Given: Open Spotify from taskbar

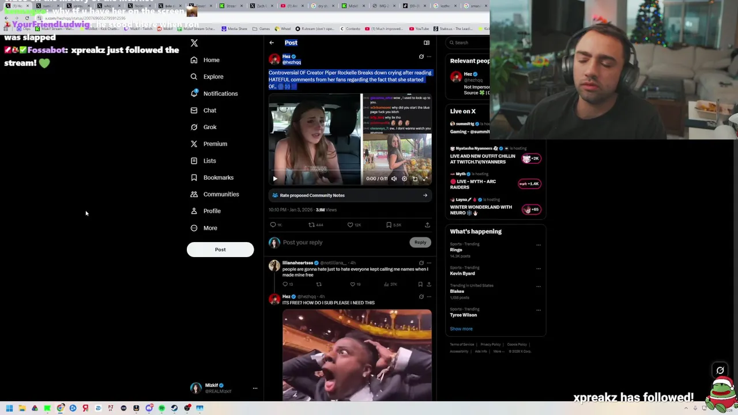Looking at the screenshot, I should coord(161,408).
